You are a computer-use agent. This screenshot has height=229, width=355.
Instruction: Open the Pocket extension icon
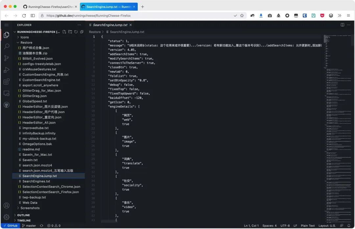click(x=322, y=16)
